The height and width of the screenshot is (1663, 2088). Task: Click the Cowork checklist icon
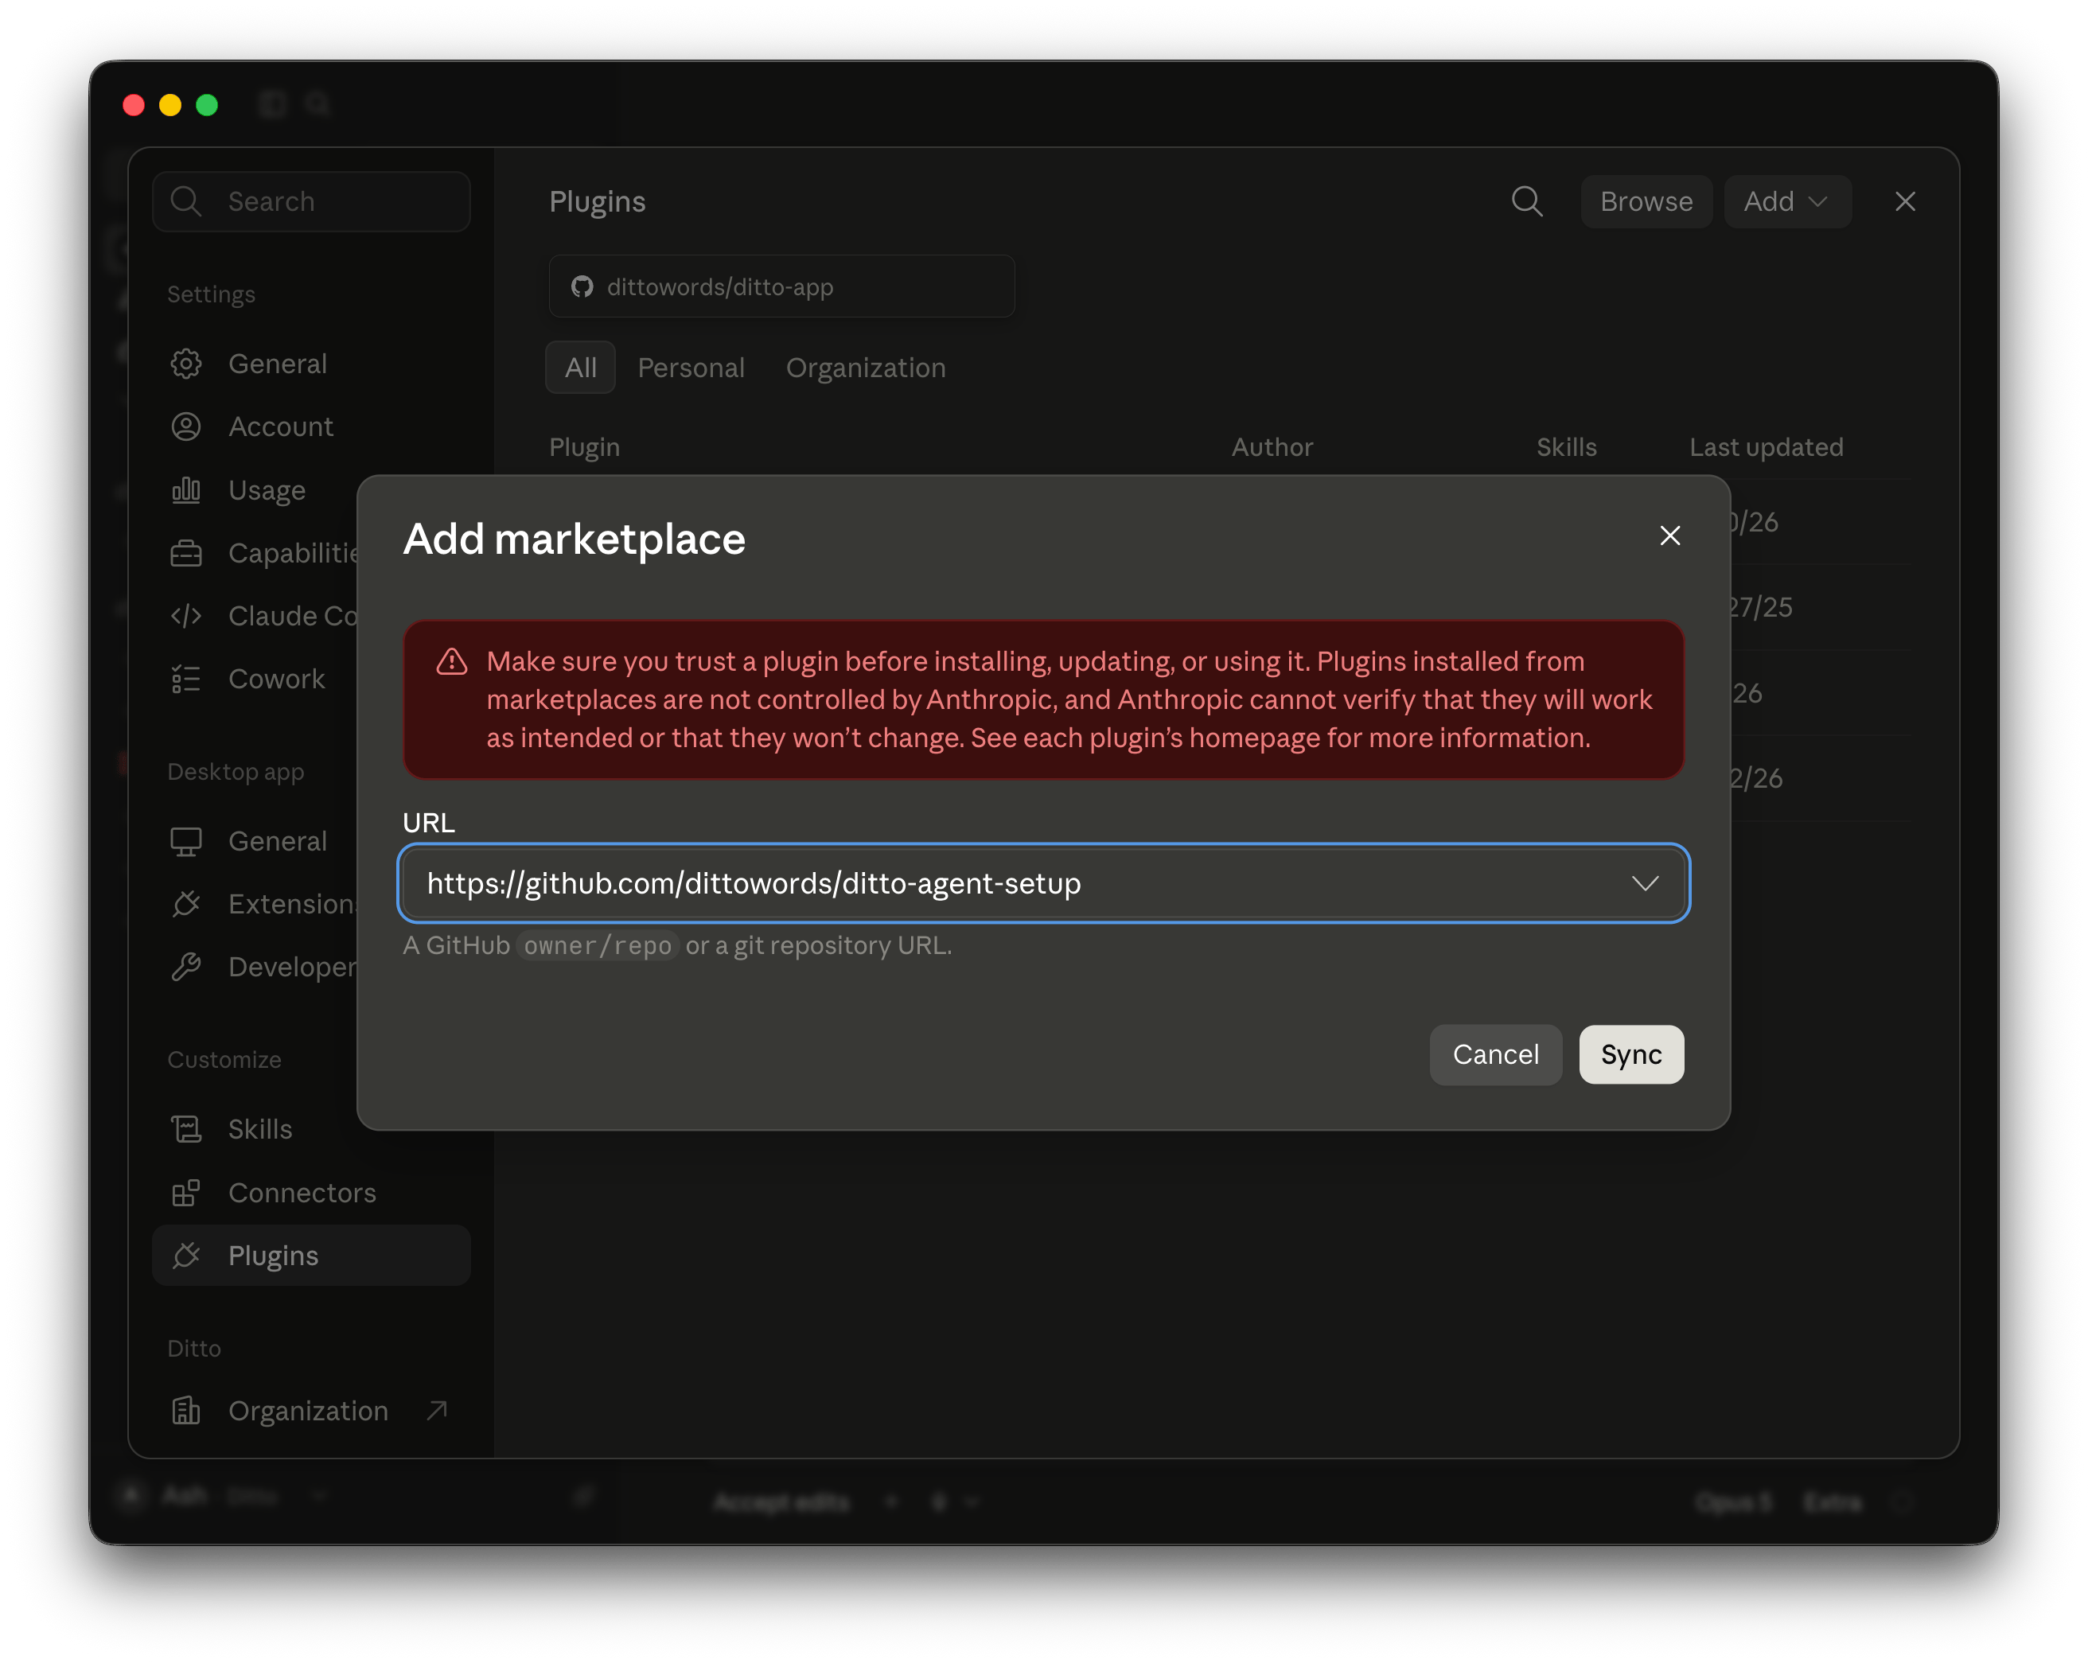point(186,679)
